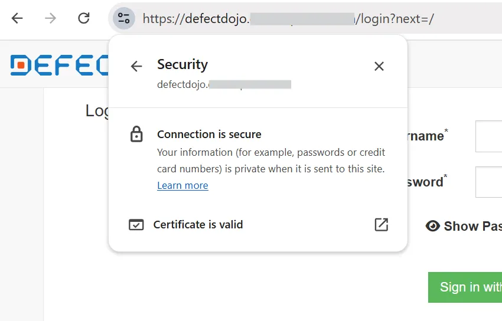Viewport: 502px width, 321px height.
Task: Click the padlock icon beside Connection is secure
Action: pos(136,134)
